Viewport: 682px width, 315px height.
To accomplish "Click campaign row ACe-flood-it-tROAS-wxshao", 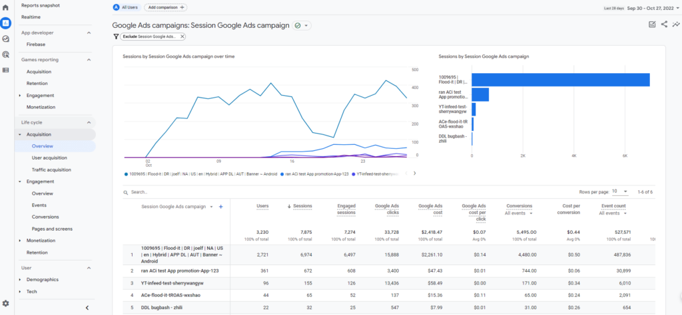I will [x=170, y=295].
